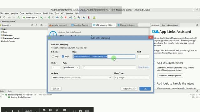Switch to activity_main.xml tab

click(x=59, y=25)
